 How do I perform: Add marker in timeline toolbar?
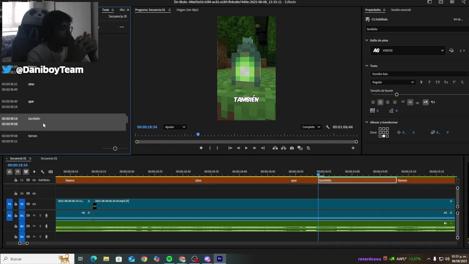[34, 172]
